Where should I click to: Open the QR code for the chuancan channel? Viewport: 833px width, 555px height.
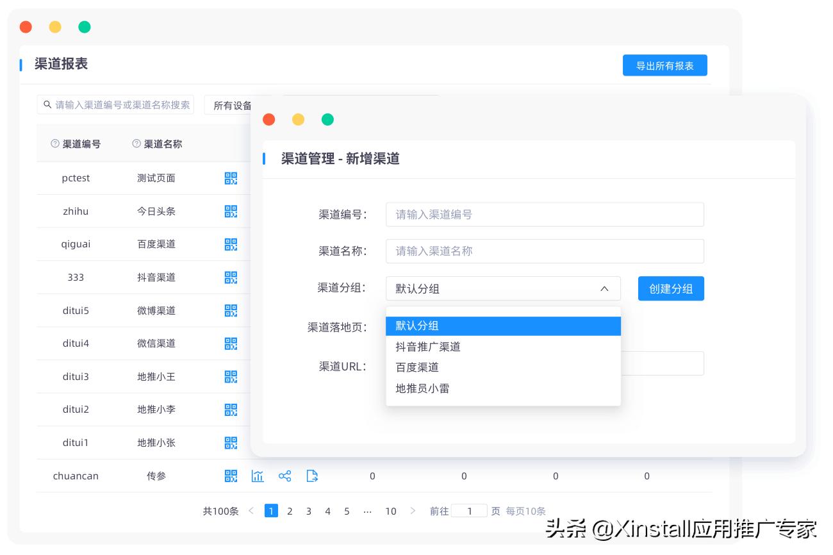pyautogui.click(x=231, y=476)
